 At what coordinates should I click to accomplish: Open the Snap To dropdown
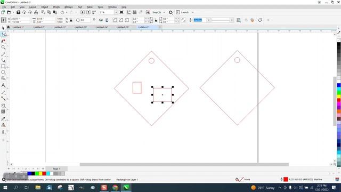point(164,12)
